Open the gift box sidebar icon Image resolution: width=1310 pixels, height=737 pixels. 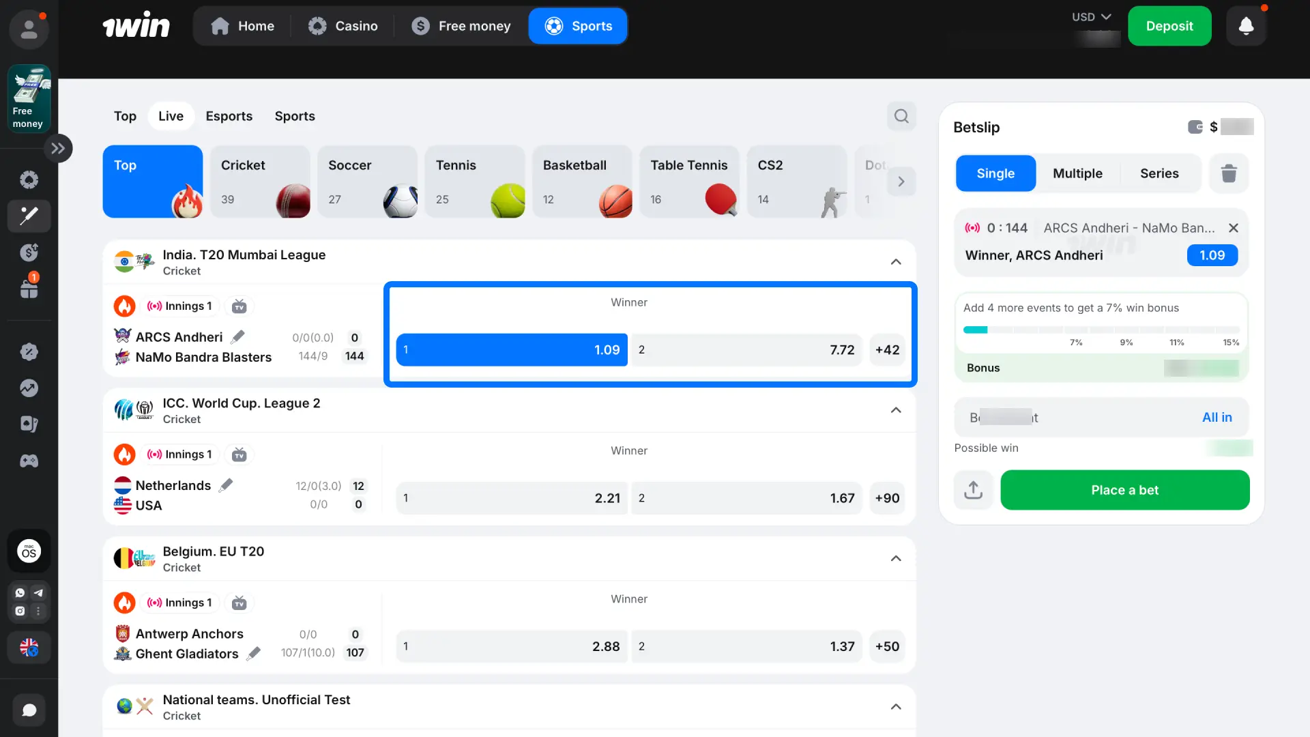click(29, 289)
